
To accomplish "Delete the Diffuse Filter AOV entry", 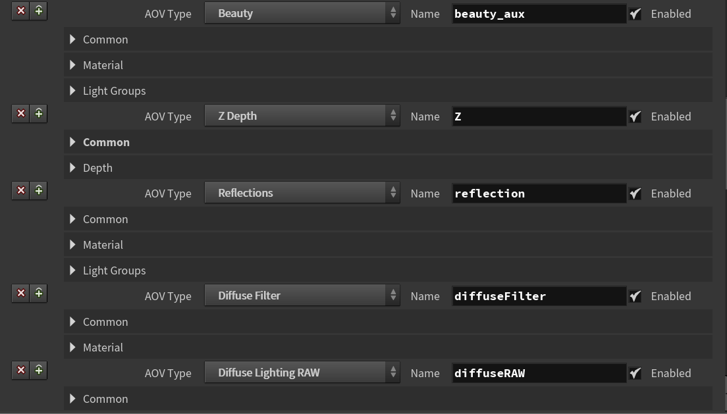I will pos(21,294).
